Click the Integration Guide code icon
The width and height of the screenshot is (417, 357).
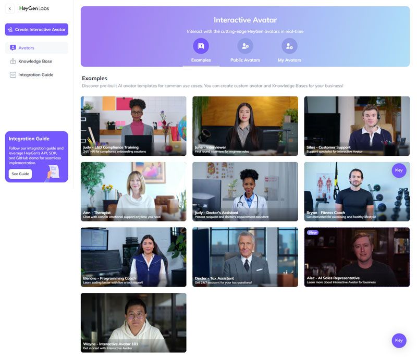pos(13,75)
